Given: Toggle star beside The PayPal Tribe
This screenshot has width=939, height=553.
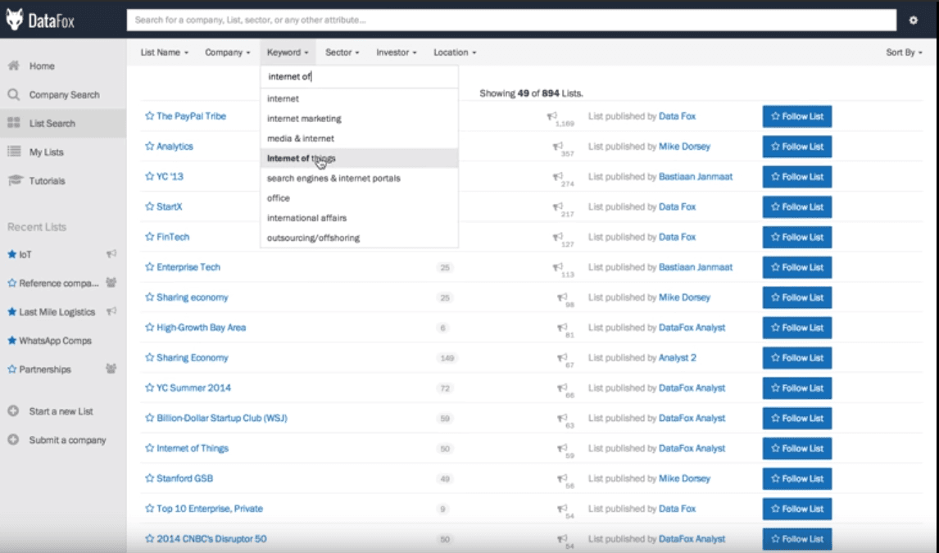Looking at the screenshot, I should [x=150, y=116].
